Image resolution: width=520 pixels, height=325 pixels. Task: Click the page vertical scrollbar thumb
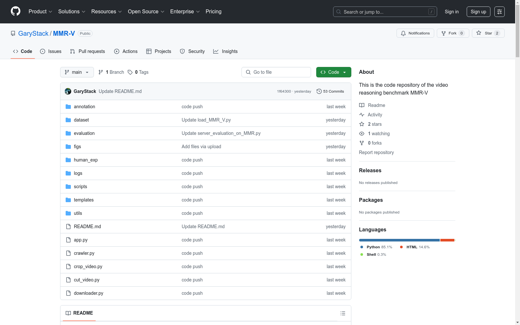(517, 31)
